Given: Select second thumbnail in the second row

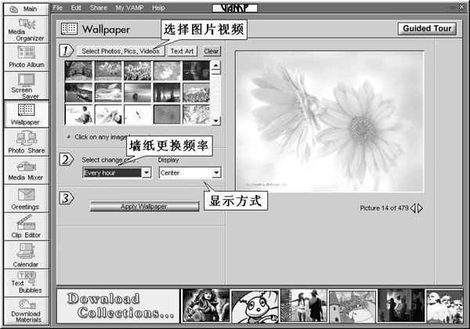Looking at the screenshot, I should point(108,92).
